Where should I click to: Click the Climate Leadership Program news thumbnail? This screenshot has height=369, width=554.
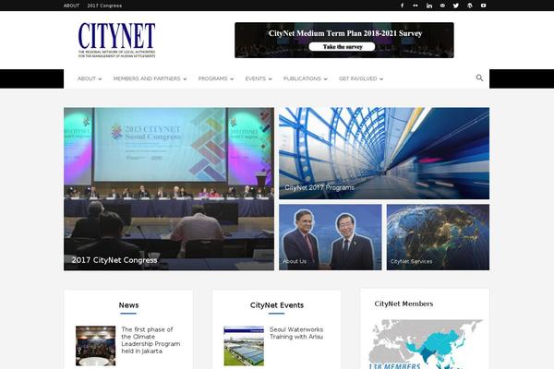(95, 346)
